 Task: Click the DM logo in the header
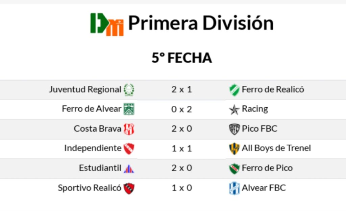tap(107, 24)
